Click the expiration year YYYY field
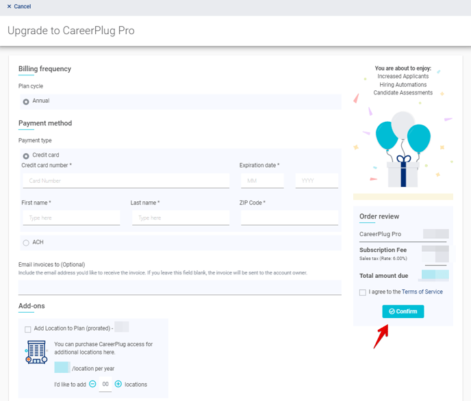Image resolution: width=471 pixels, height=401 pixels. point(316,181)
